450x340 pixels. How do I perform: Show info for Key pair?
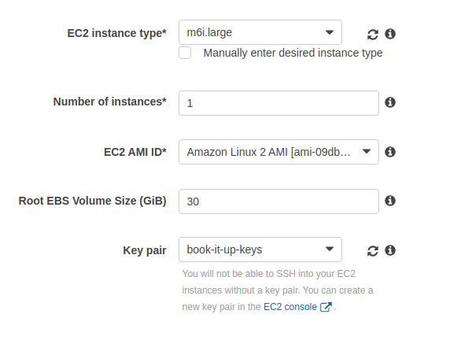[x=390, y=250]
